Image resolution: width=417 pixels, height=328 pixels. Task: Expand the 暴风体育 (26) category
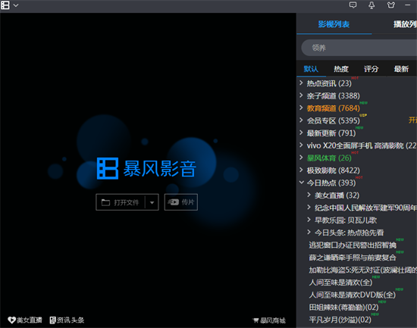point(301,158)
